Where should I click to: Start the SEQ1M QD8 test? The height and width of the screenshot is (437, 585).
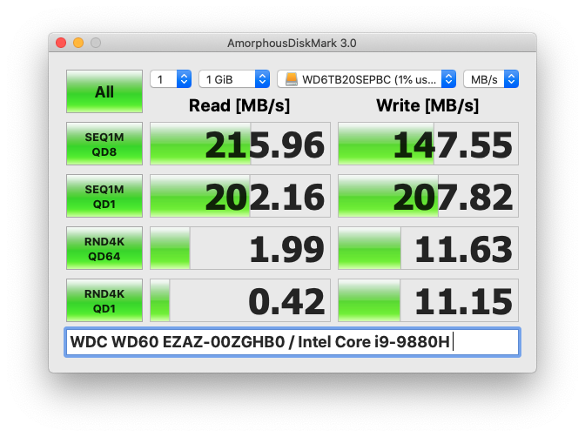[x=104, y=144]
